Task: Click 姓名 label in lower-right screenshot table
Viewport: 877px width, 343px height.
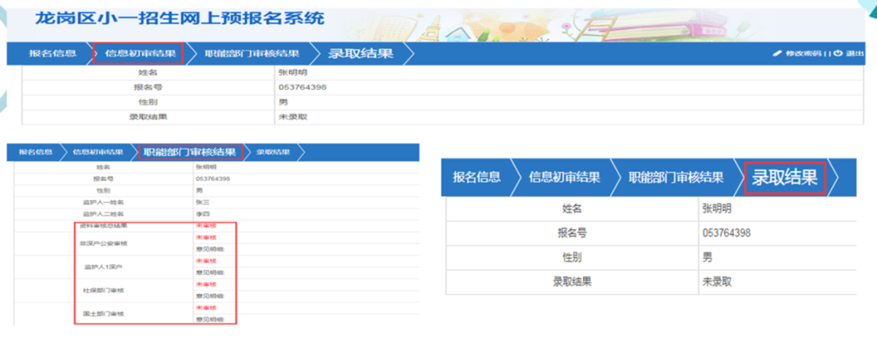Action: pyautogui.click(x=572, y=209)
